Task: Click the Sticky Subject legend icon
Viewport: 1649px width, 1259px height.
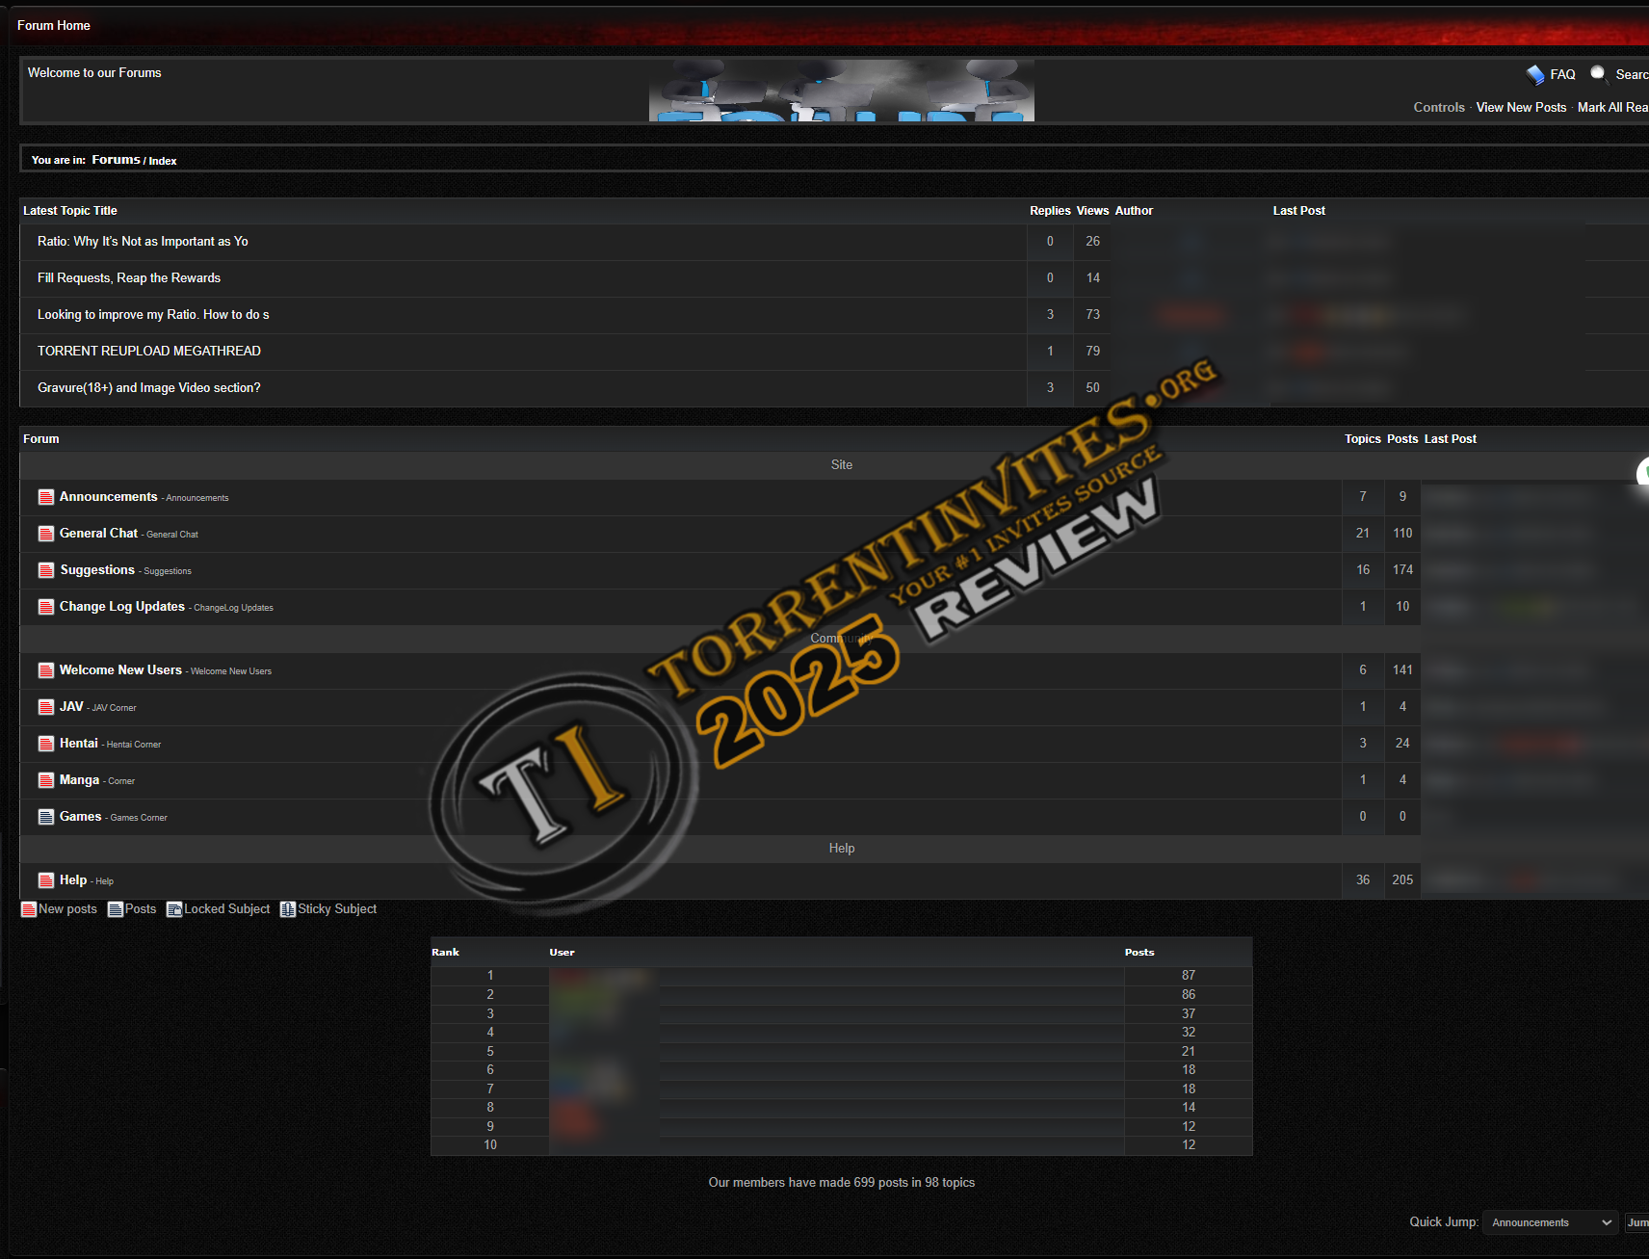Action: [x=288, y=909]
